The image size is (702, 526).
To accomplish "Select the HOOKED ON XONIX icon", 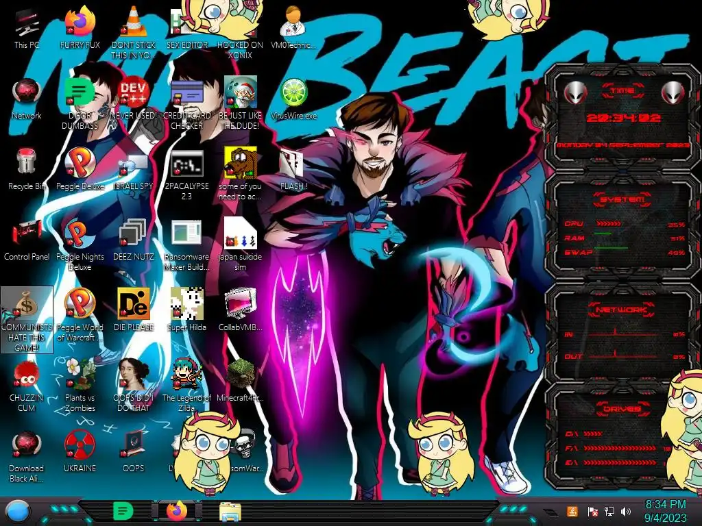I will tap(240, 33).
